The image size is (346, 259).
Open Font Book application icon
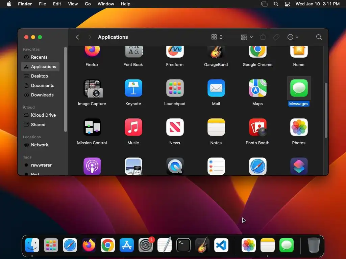133,52
